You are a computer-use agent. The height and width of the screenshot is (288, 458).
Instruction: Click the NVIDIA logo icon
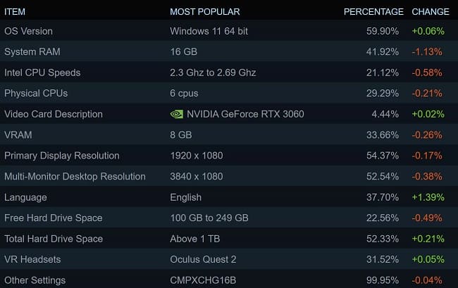(x=177, y=114)
